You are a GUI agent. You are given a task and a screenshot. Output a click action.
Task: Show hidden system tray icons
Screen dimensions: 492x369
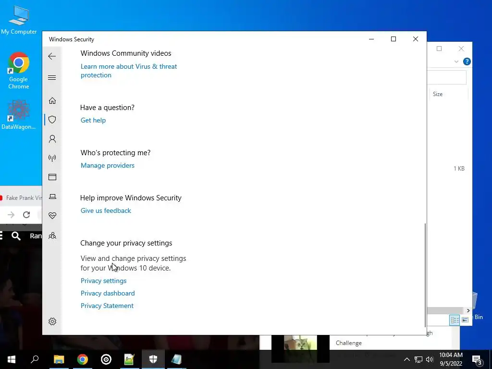pos(406,359)
